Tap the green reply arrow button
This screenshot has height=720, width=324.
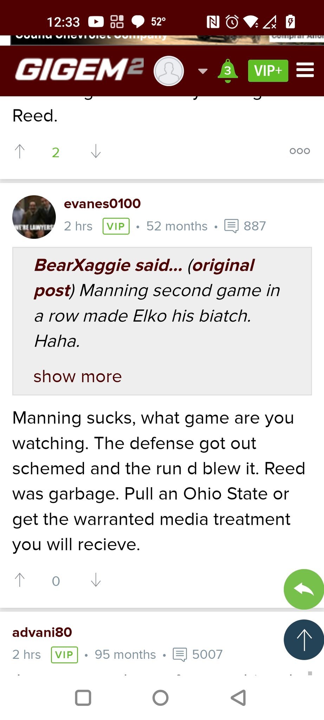point(304,589)
